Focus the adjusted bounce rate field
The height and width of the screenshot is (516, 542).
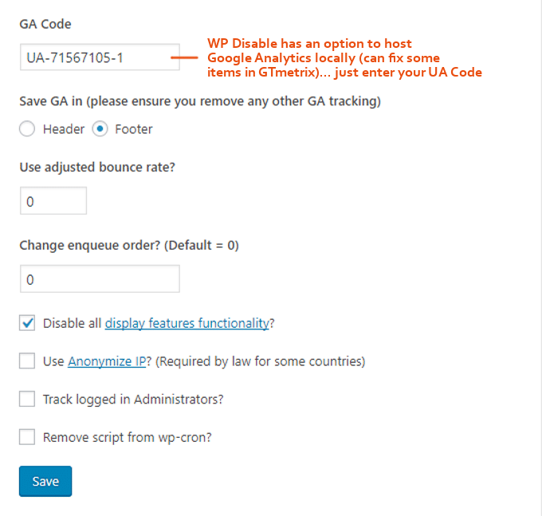point(53,201)
